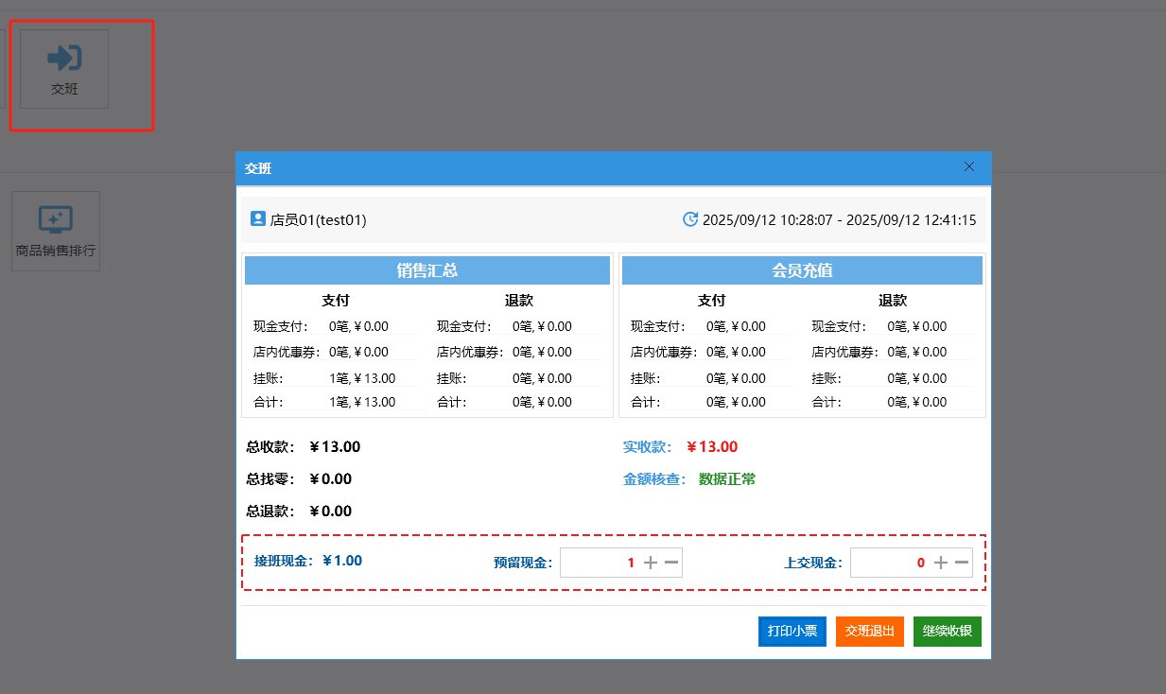Click the red 实收款 amount ¥13.00
Screen dimensions: 1166x694
[x=712, y=447]
